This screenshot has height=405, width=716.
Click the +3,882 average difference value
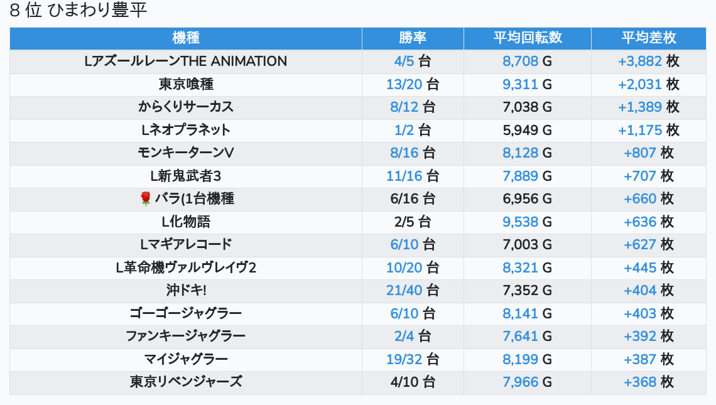[x=640, y=62]
